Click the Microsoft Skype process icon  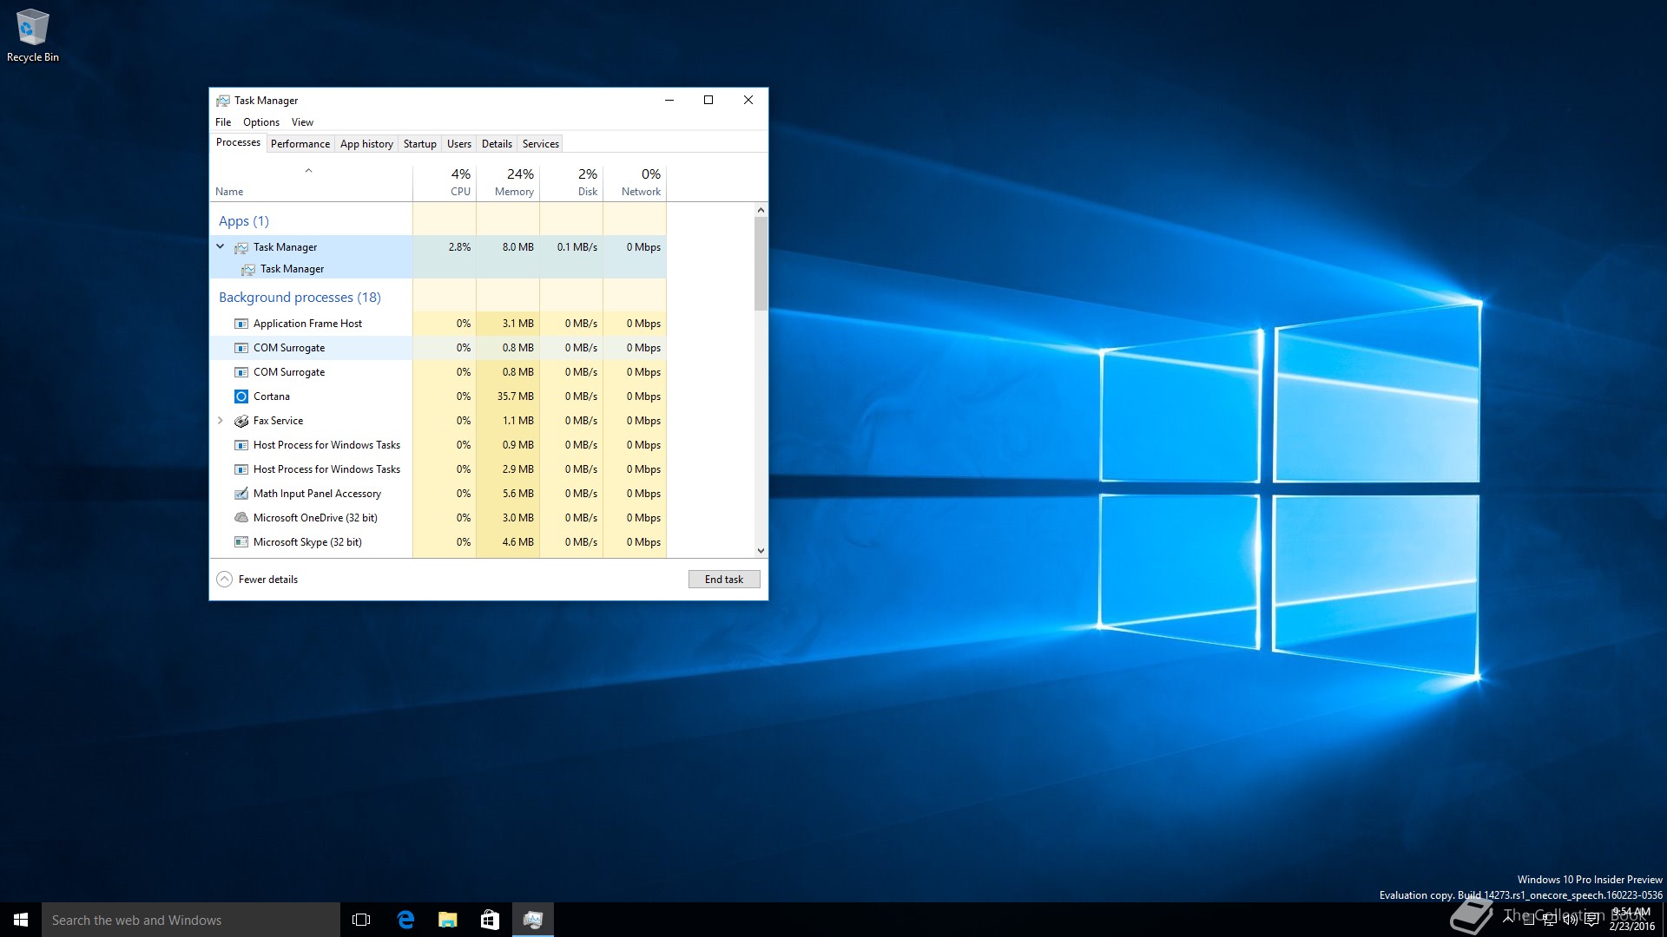(x=241, y=542)
